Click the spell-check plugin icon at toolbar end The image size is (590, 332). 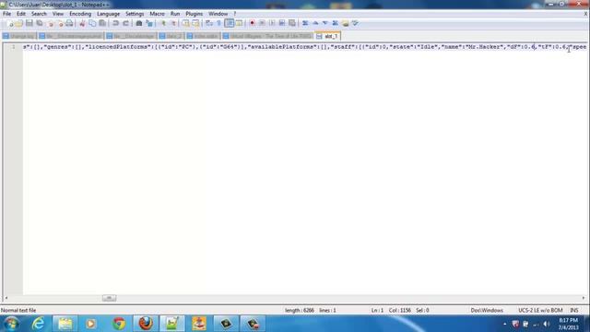[x=355, y=23]
